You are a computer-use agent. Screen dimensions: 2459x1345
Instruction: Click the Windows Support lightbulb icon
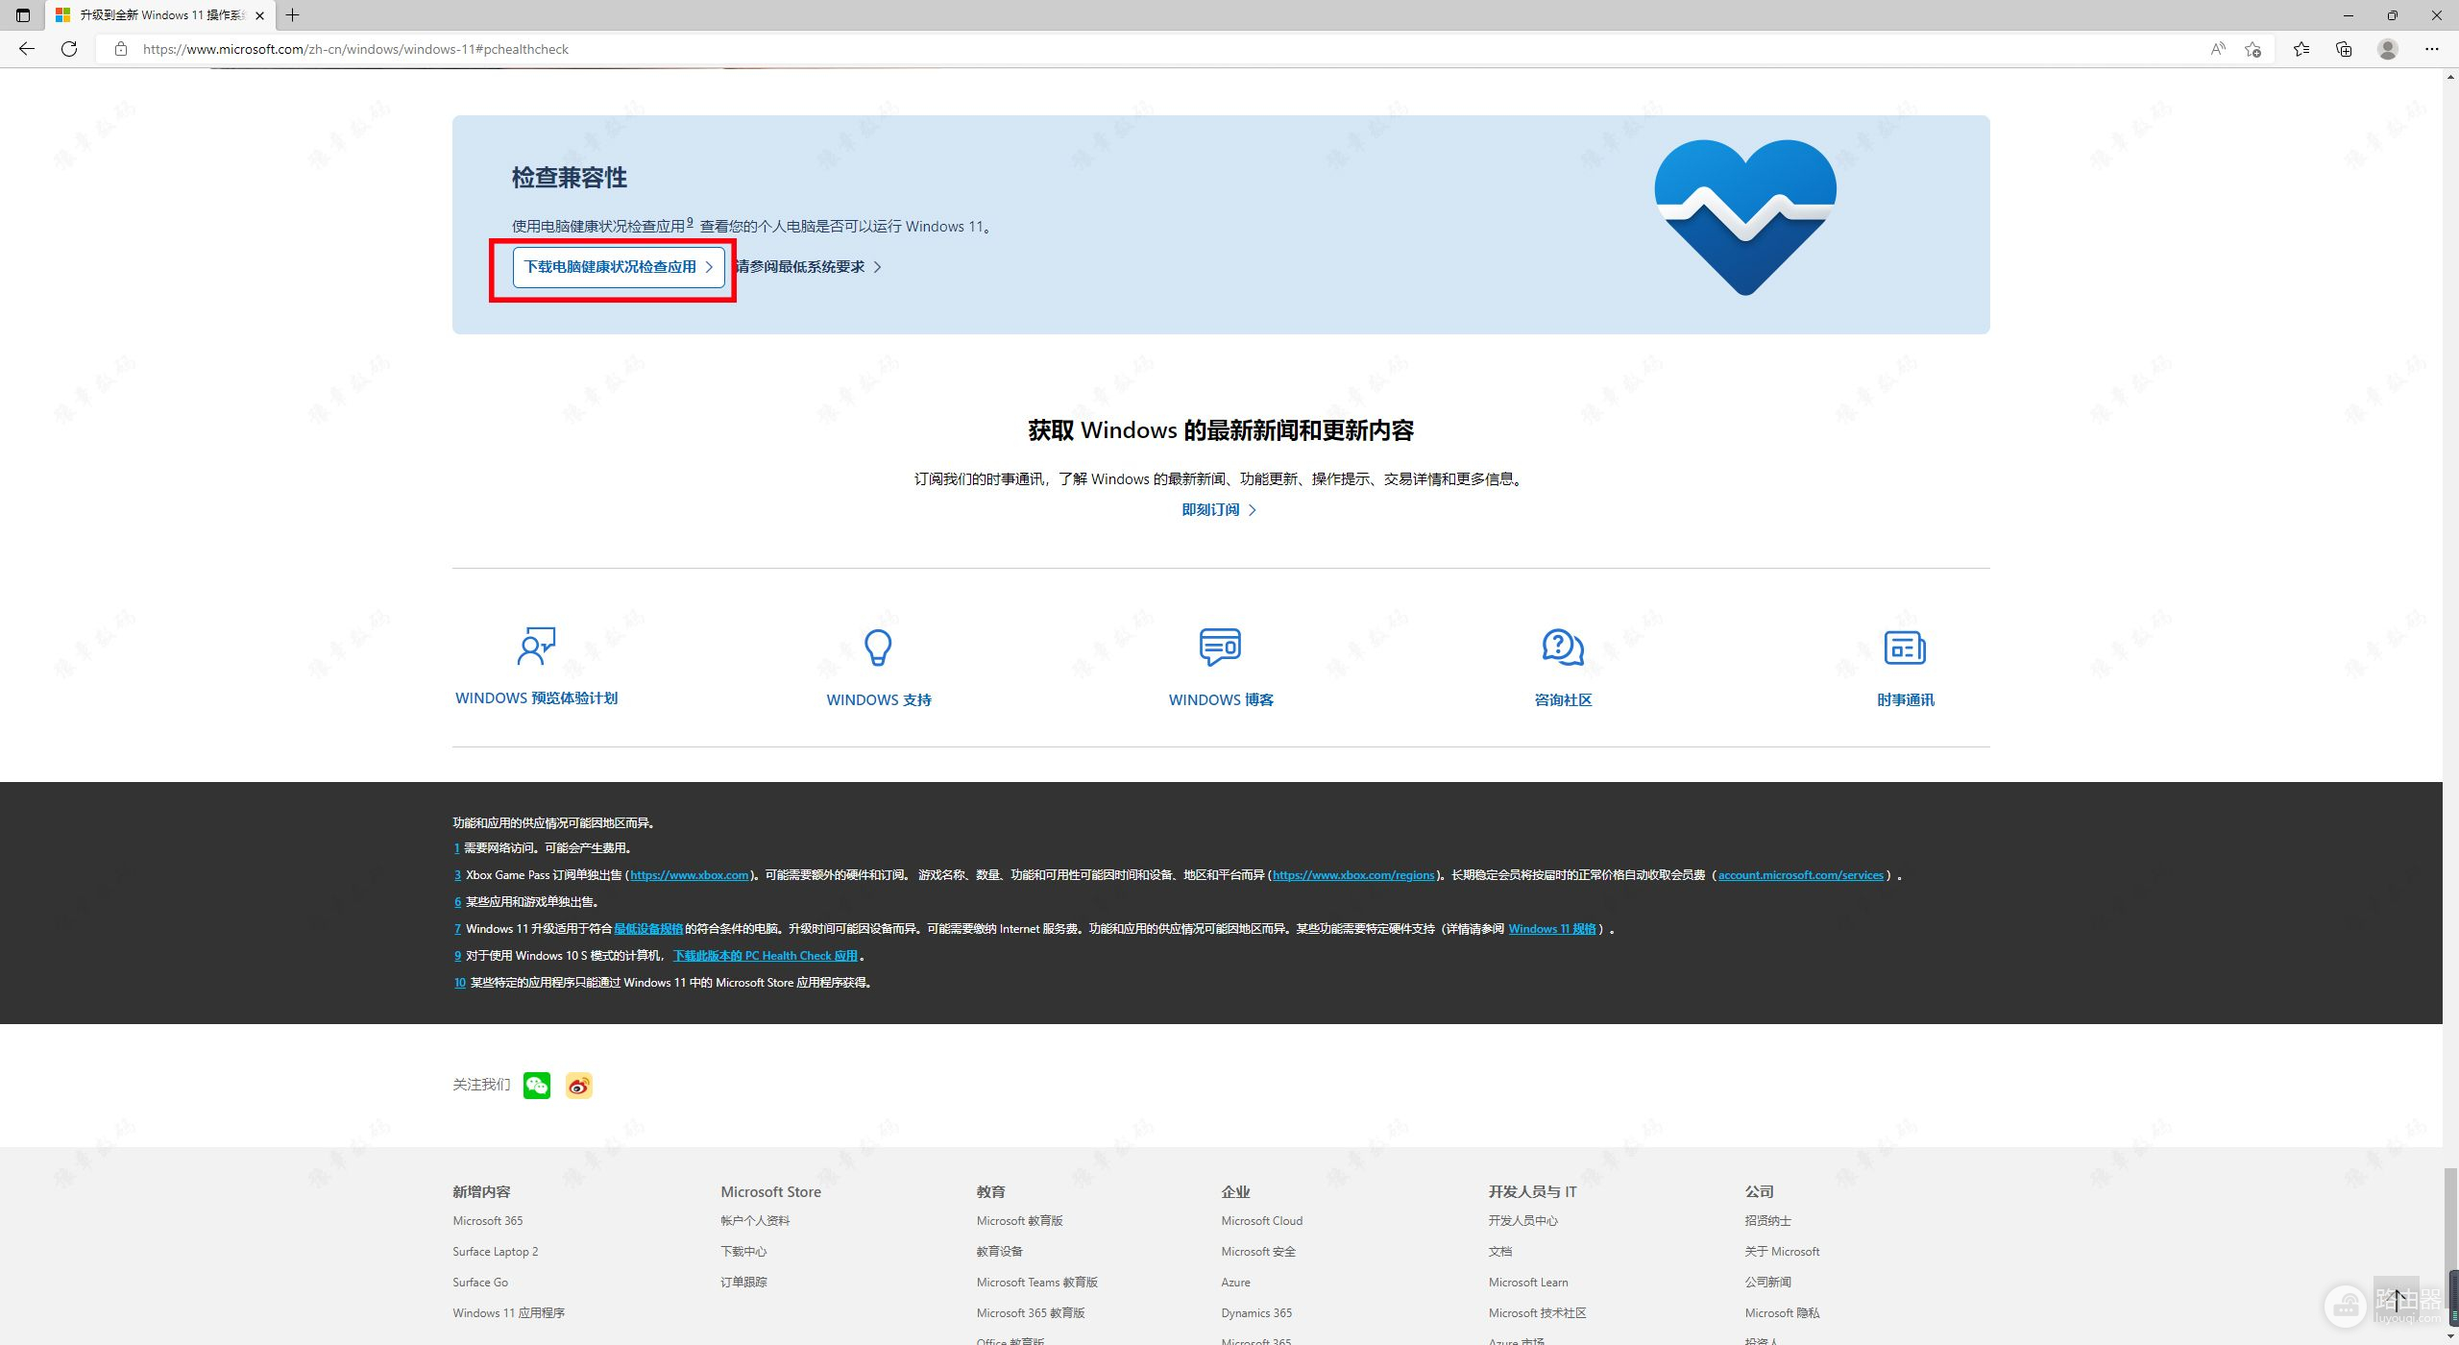pyautogui.click(x=878, y=648)
